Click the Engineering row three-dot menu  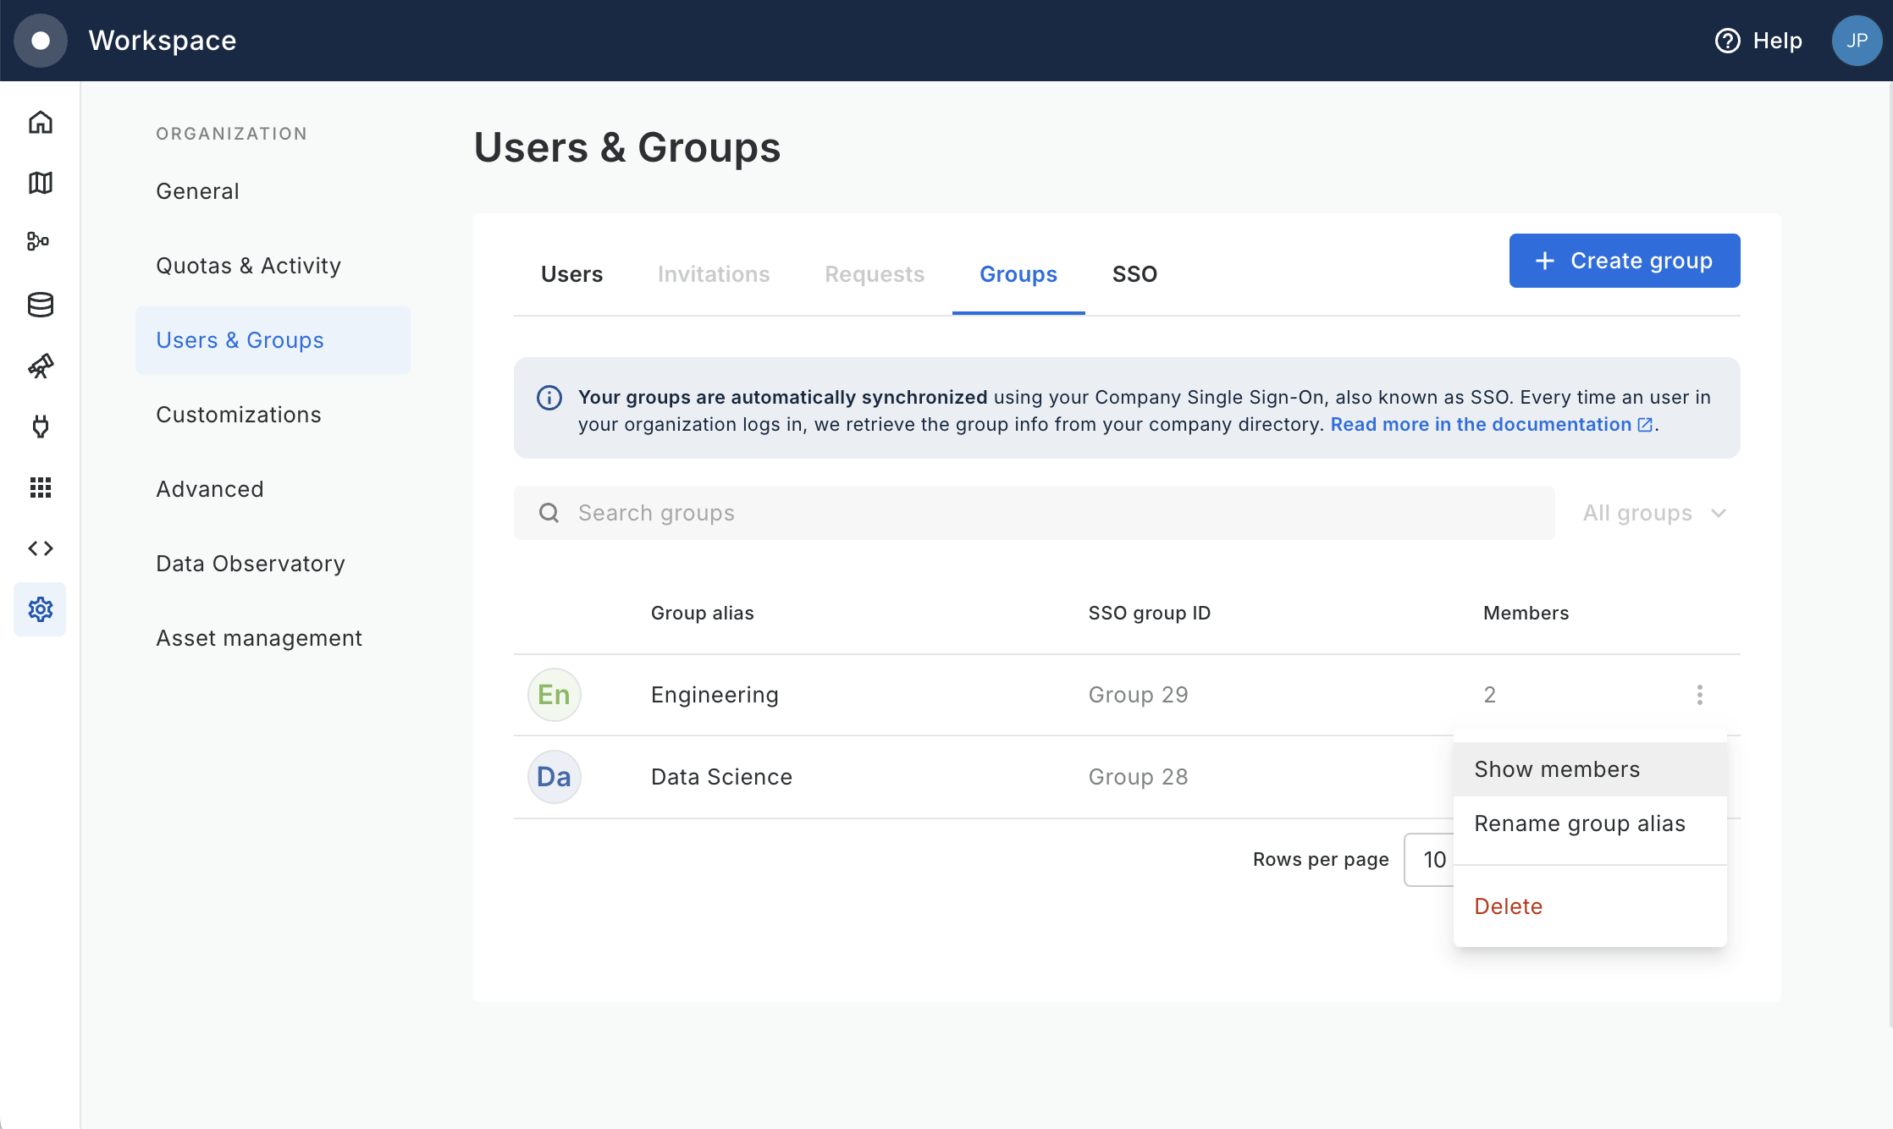point(1699,695)
